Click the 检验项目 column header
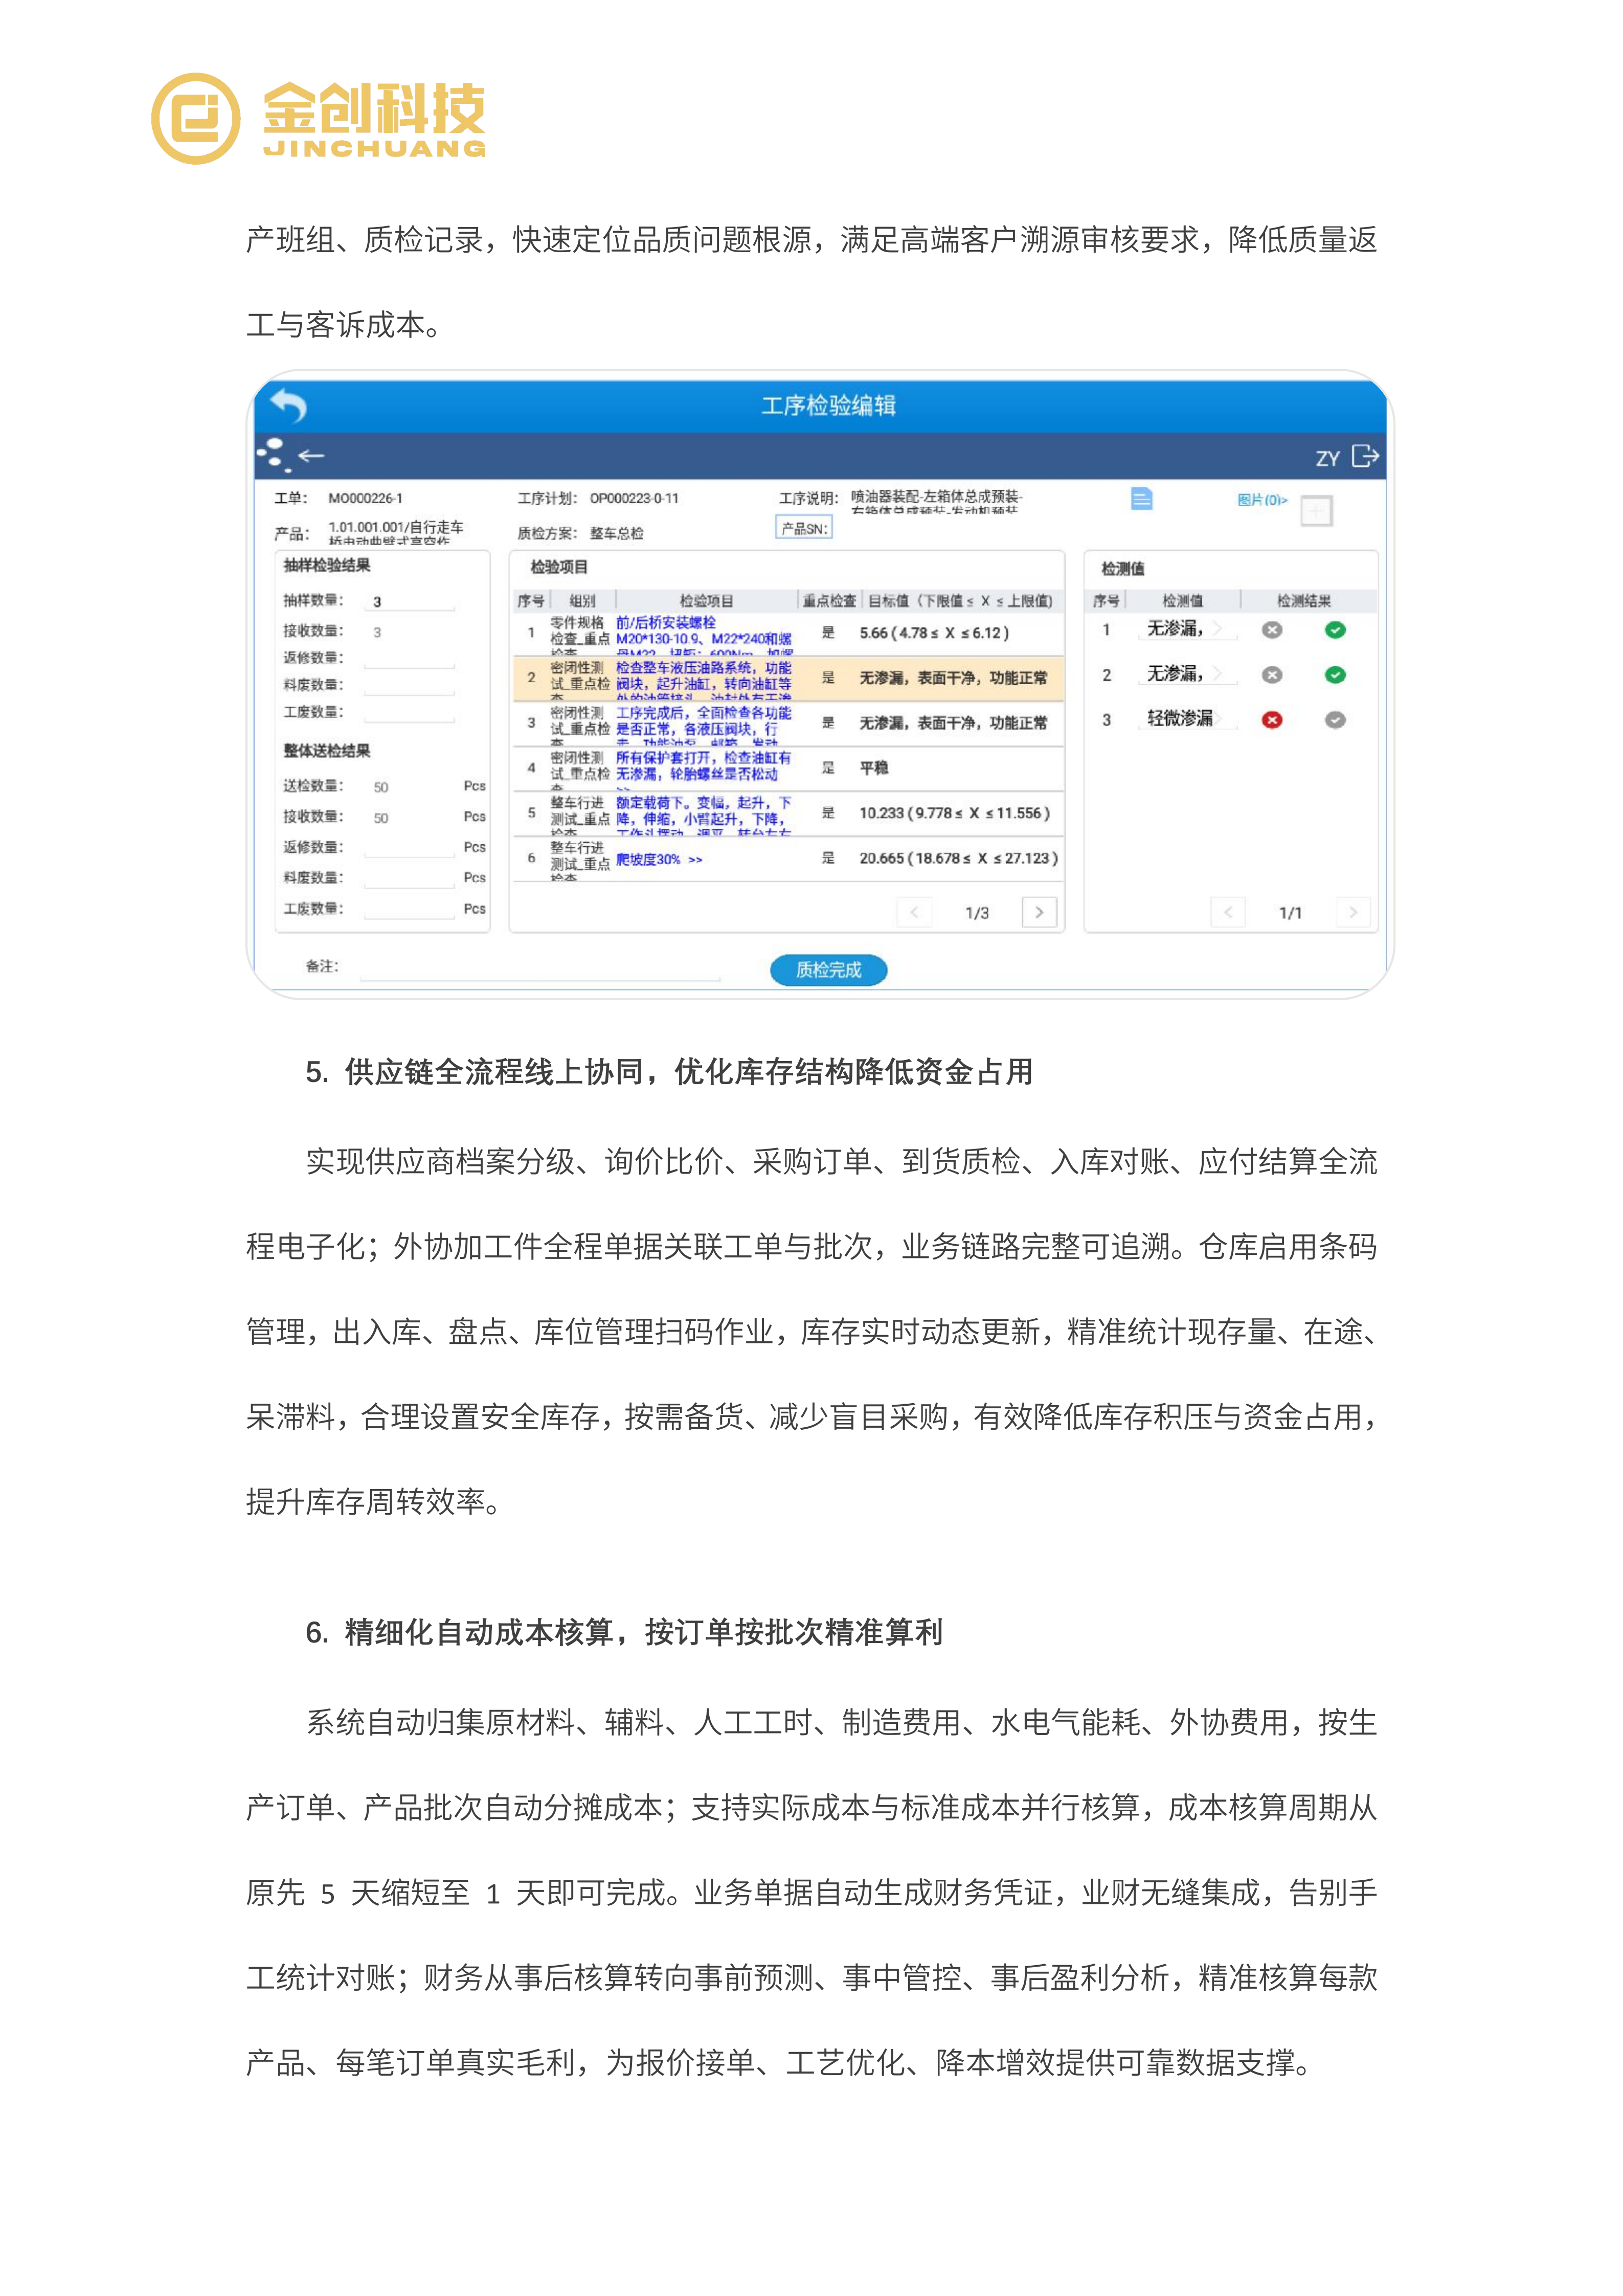 (706, 601)
